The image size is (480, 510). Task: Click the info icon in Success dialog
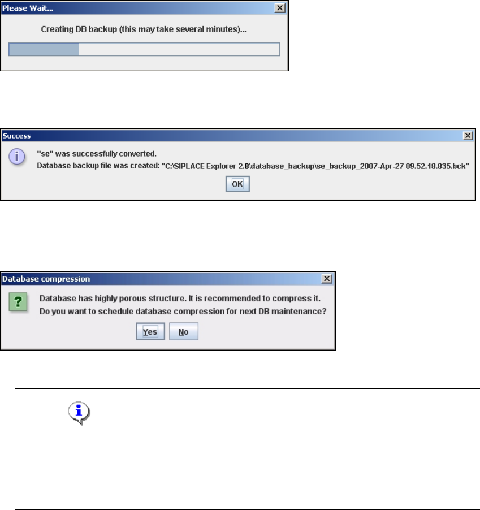(16, 157)
